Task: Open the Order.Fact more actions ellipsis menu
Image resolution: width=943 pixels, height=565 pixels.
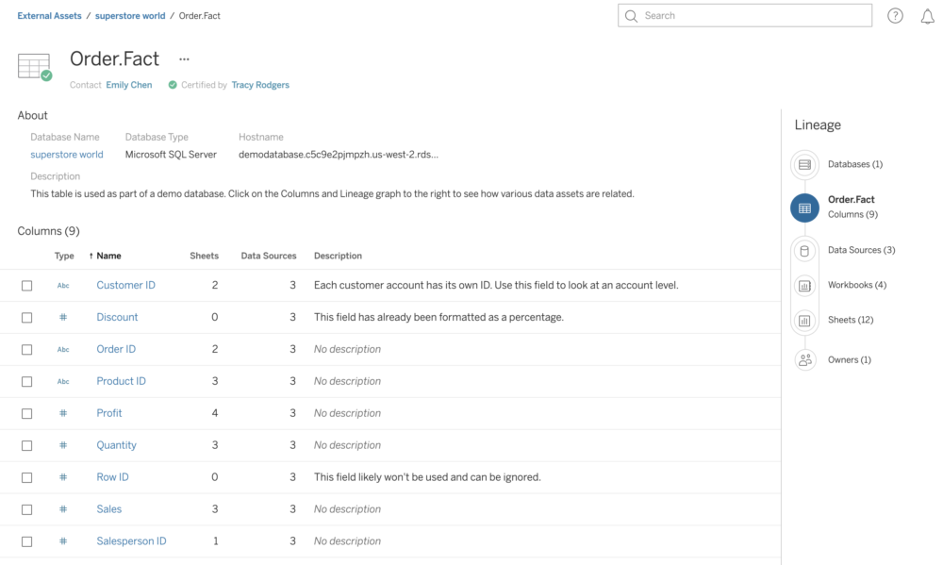Action: pos(184,59)
